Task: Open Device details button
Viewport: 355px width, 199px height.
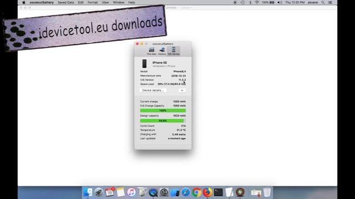Action: coord(153,90)
